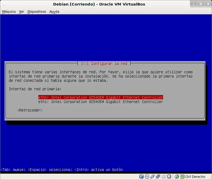Open the Ayuda menu
The width and height of the screenshot is (212, 180).
coord(54,12)
